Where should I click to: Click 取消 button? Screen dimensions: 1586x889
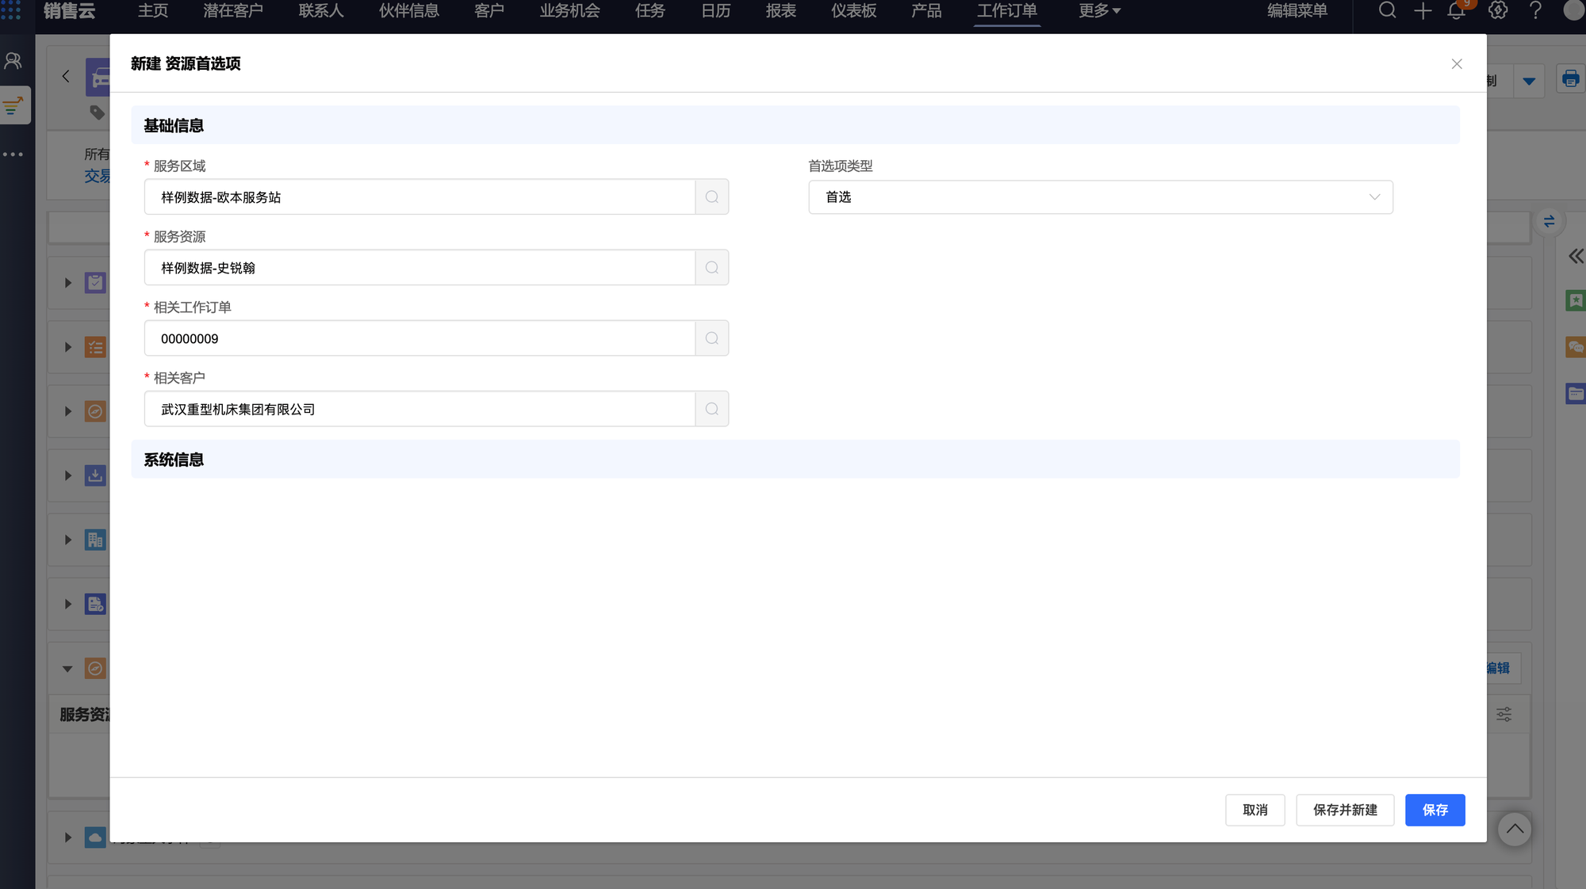coord(1255,810)
